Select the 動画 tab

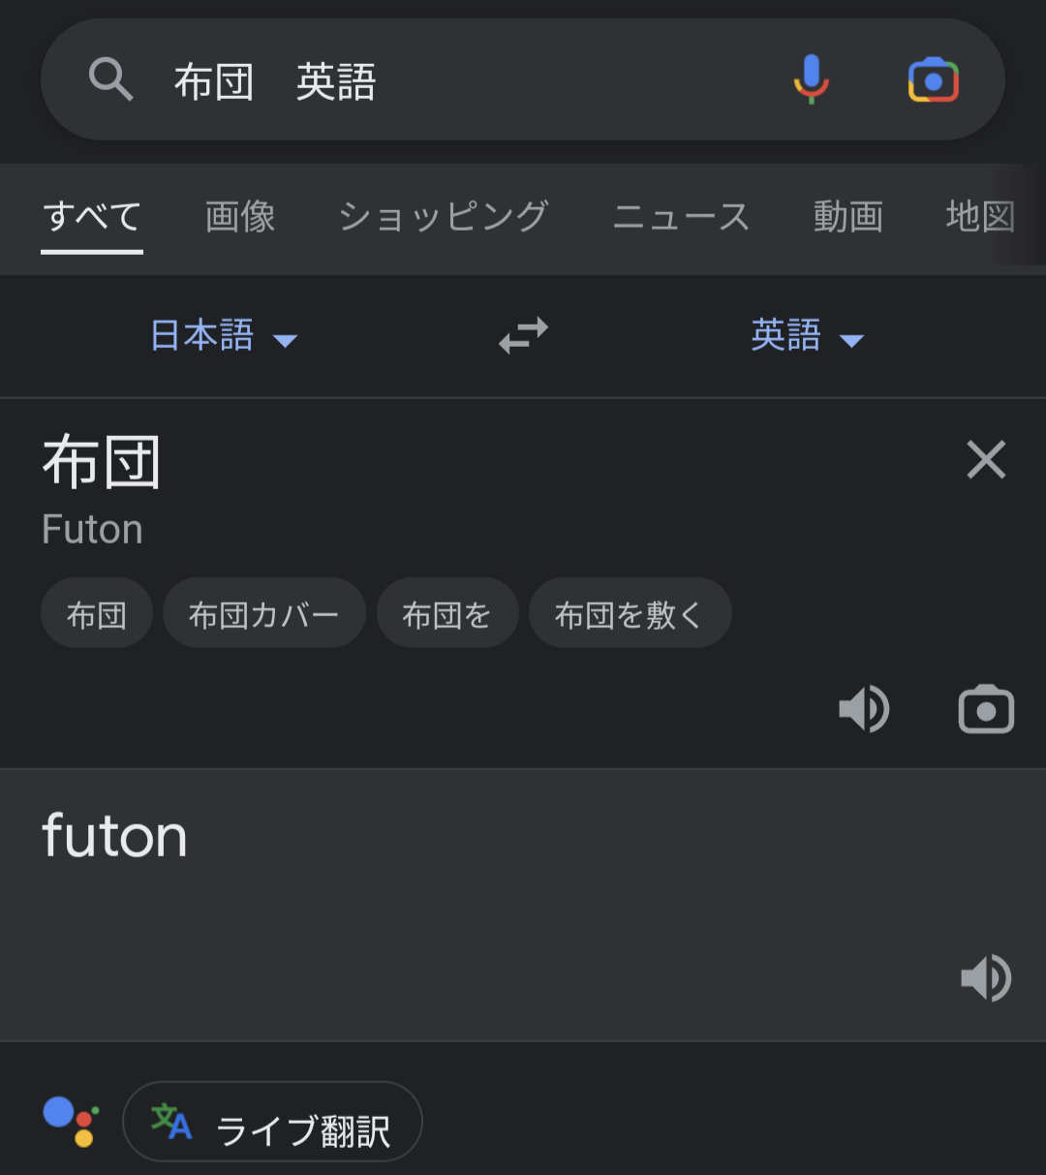tap(847, 216)
